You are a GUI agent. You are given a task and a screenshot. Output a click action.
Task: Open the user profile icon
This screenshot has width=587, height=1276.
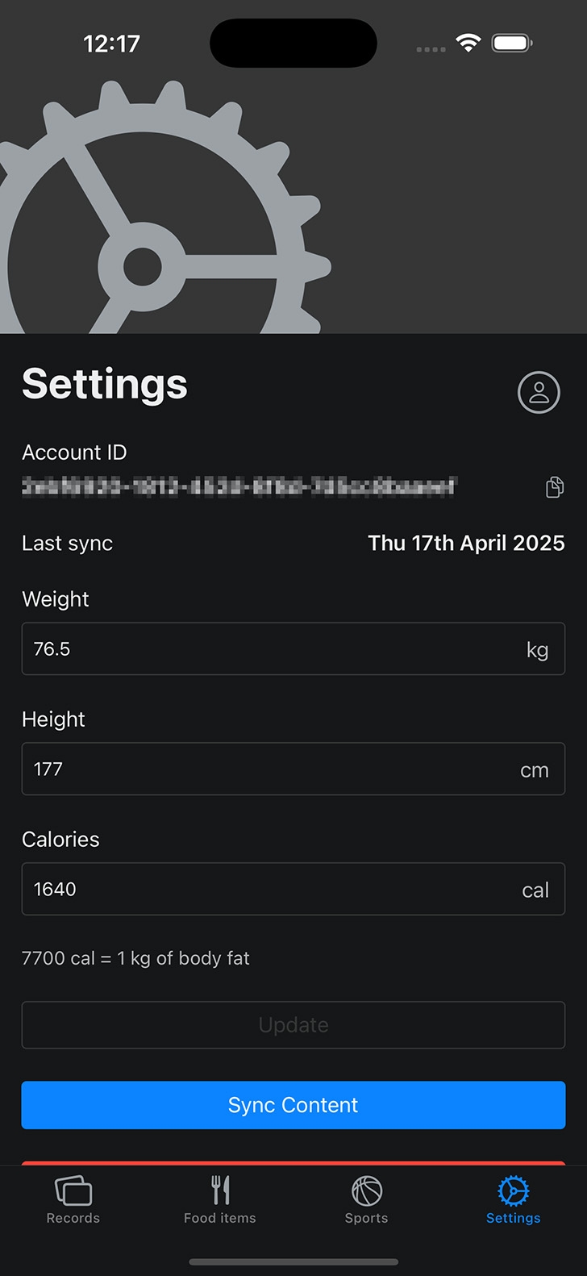[539, 393]
